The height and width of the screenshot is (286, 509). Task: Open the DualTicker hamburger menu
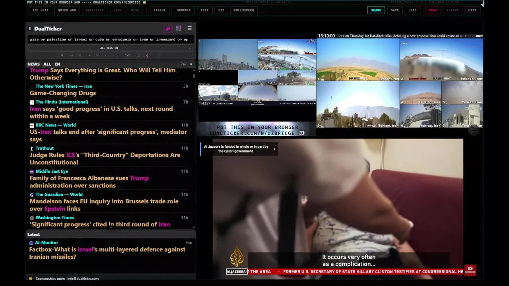click(x=189, y=29)
